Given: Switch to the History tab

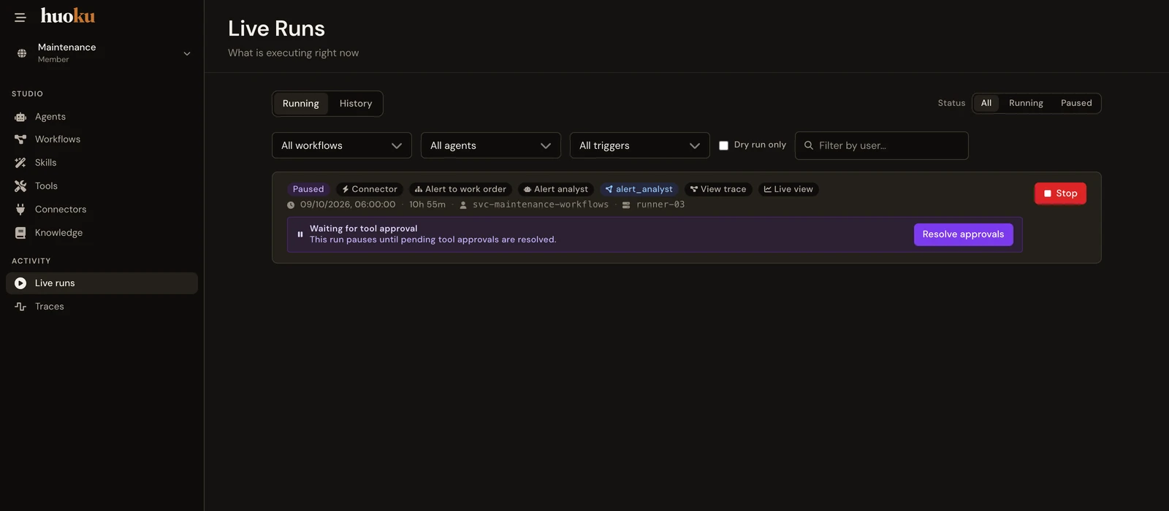Looking at the screenshot, I should pyautogui.click(x=356, y=104).
